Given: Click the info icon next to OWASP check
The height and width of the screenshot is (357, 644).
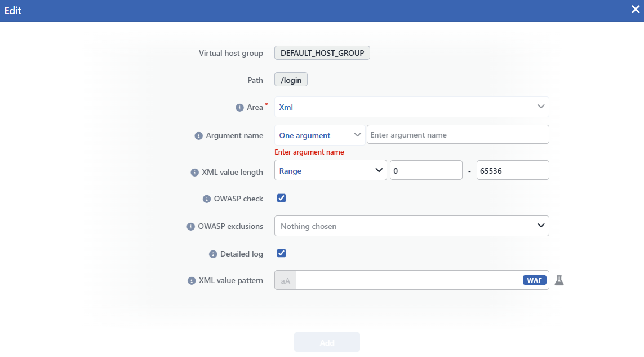Looking at the screenshot, I should pos(207,199).
